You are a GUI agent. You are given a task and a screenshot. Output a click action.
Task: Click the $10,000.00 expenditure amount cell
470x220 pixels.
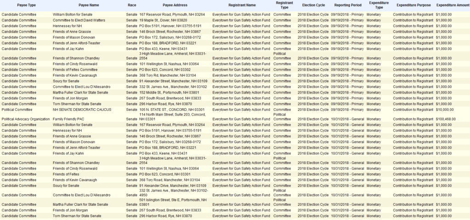pyautogui.click(x=445, y=110)
